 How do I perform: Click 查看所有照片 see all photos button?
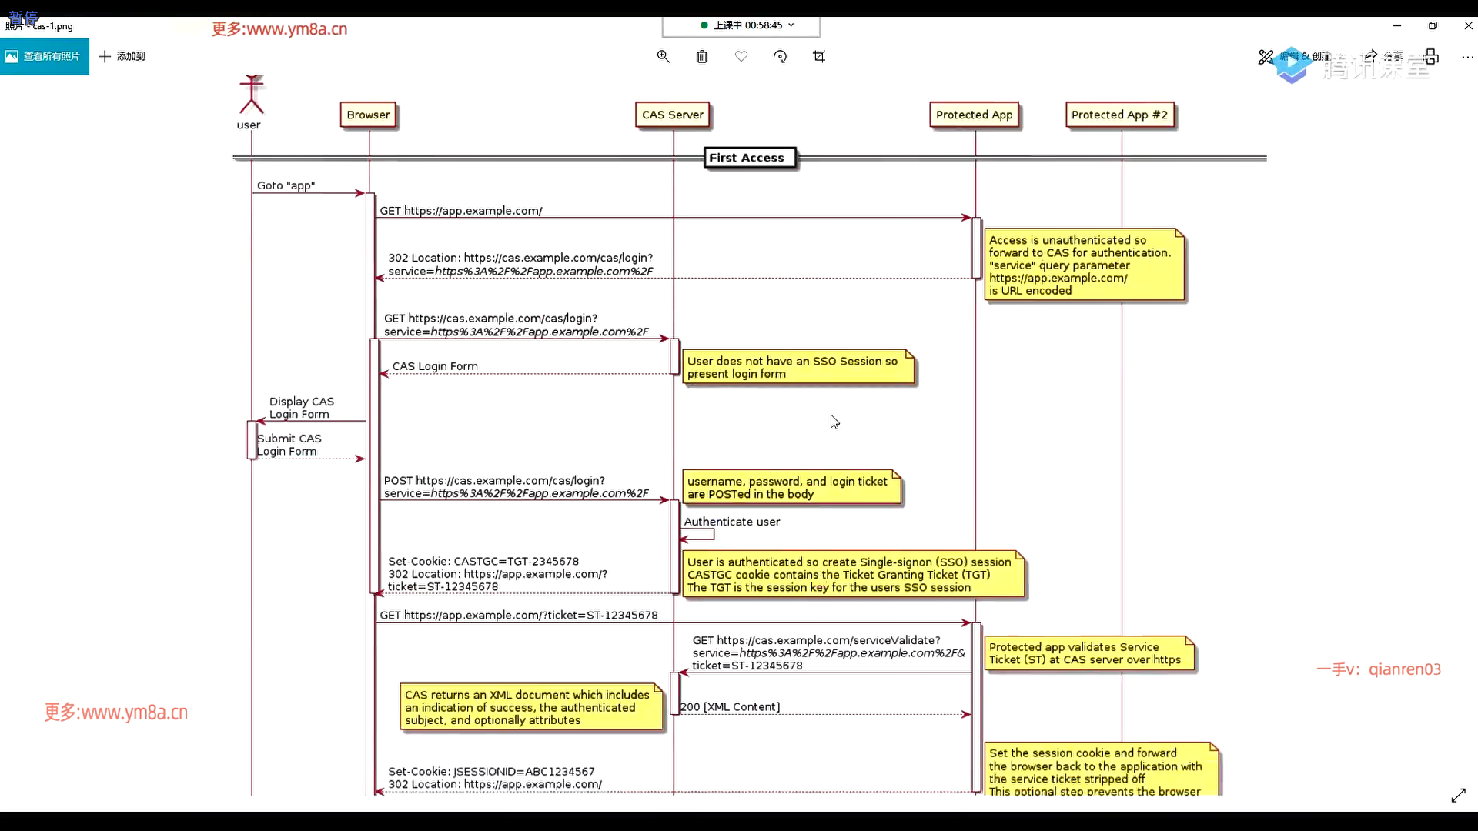pos(44,56)
